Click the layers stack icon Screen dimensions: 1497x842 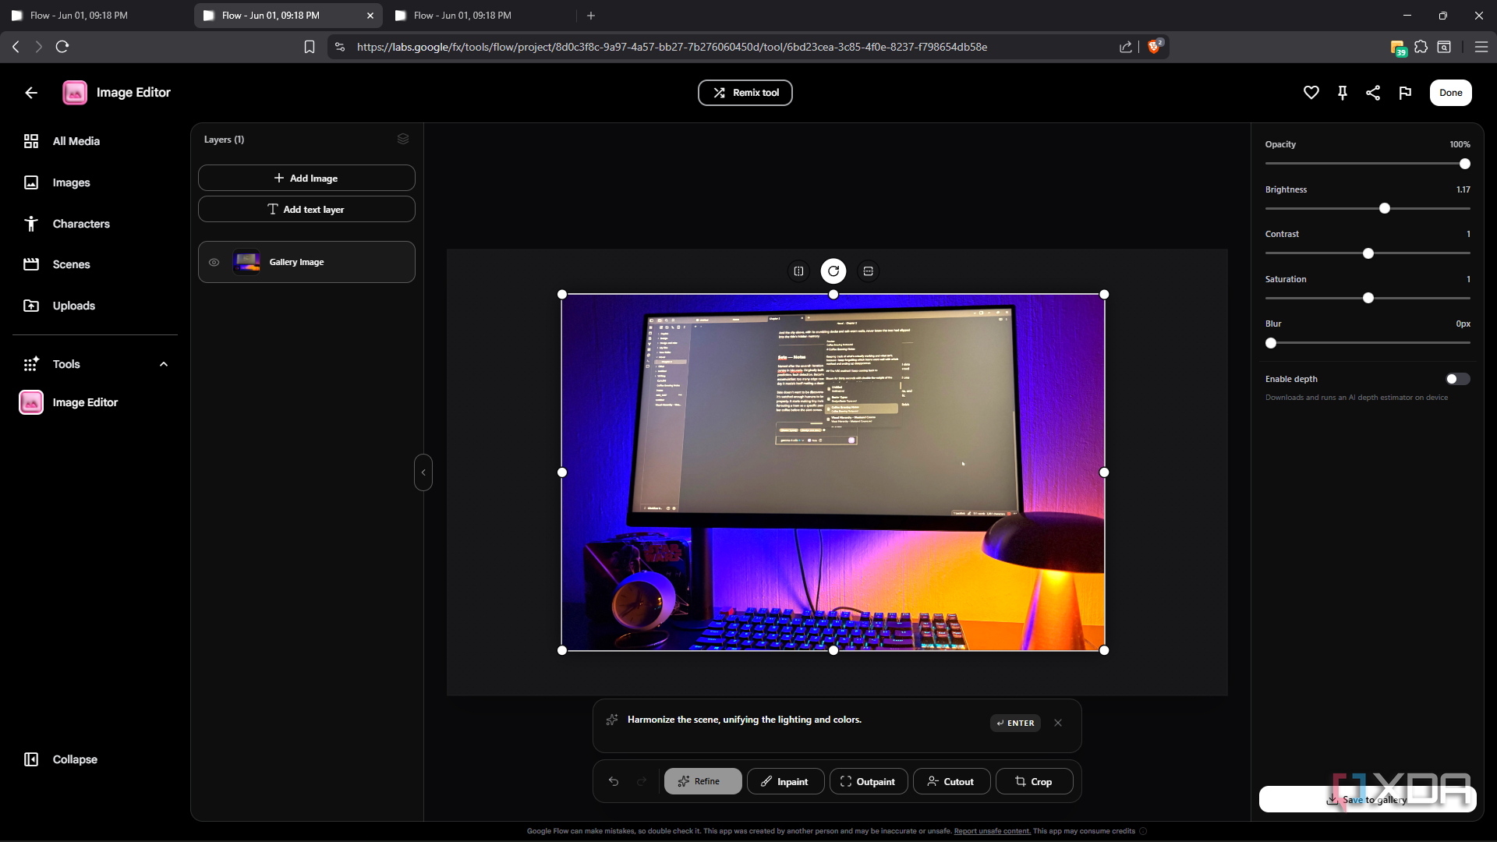pyautogui.click(x=403, y=139)
